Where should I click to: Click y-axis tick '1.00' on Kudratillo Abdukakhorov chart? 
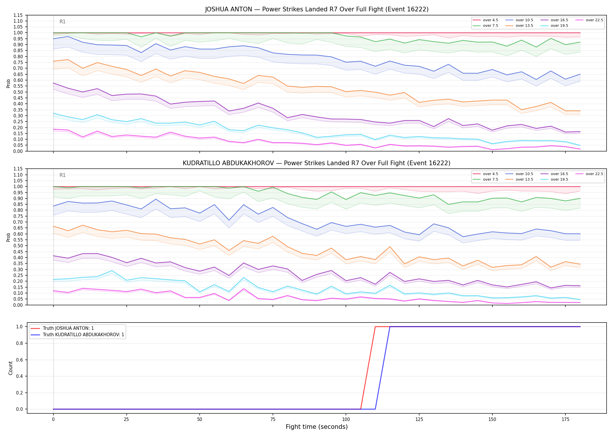(18, 186)
